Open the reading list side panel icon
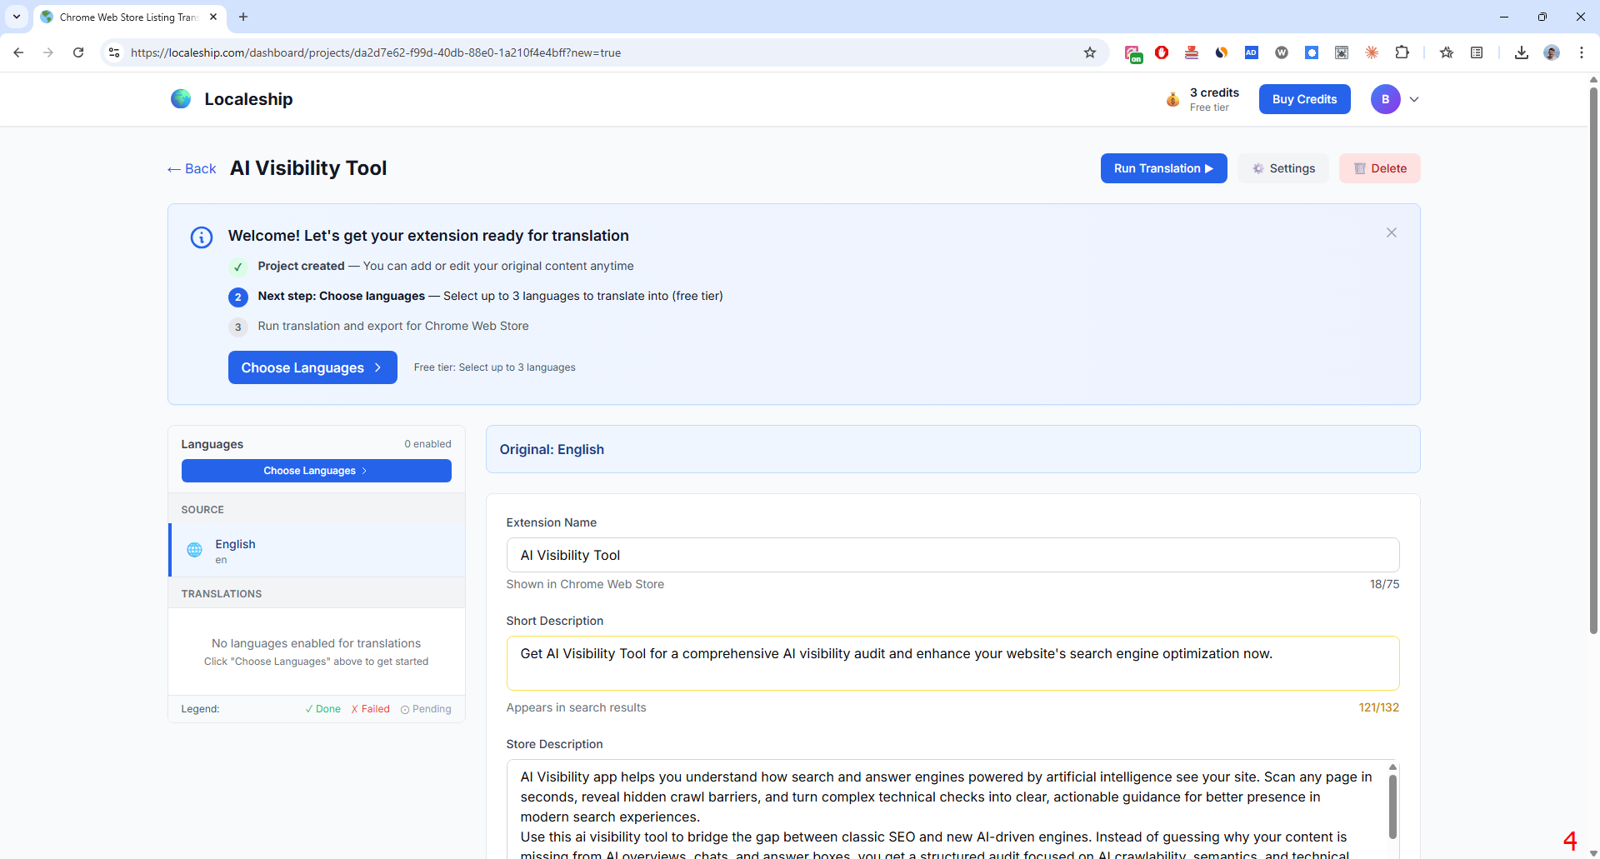 pos(1477,52)
